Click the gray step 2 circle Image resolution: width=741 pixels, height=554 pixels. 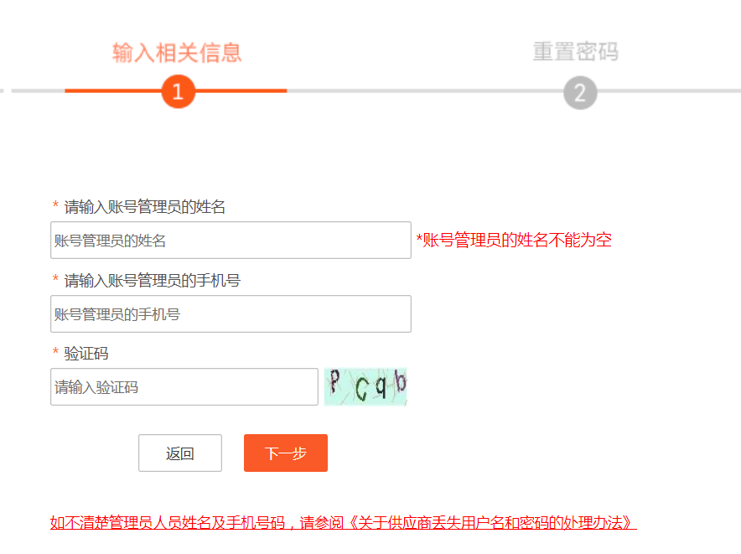[x=580, y=93]
